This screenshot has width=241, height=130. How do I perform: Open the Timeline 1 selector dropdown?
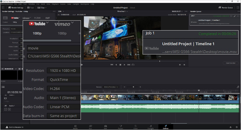tap(123, 11)
